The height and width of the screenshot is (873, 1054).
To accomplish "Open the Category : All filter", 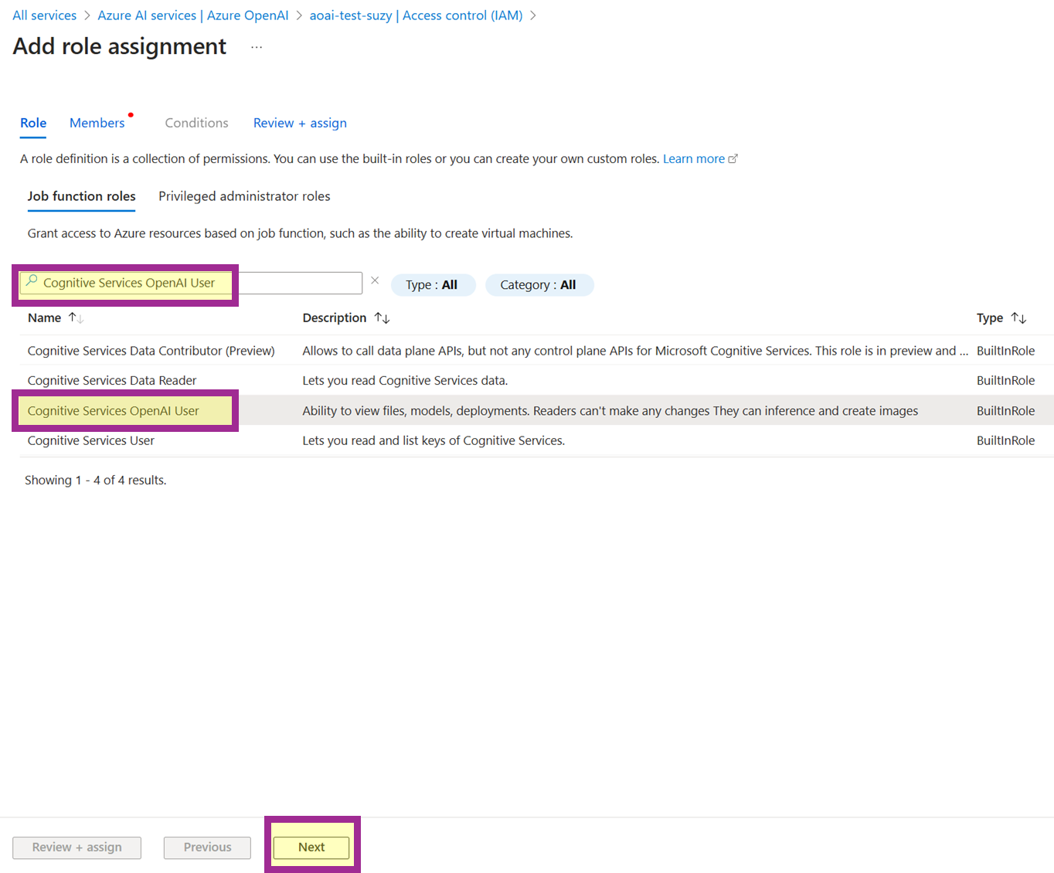I will pos(539,284).
